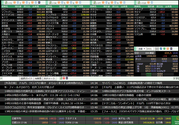The image size is (179, 125).
Task: Open the [外為全般] ドル円 news headline
Action: (45, 83)
